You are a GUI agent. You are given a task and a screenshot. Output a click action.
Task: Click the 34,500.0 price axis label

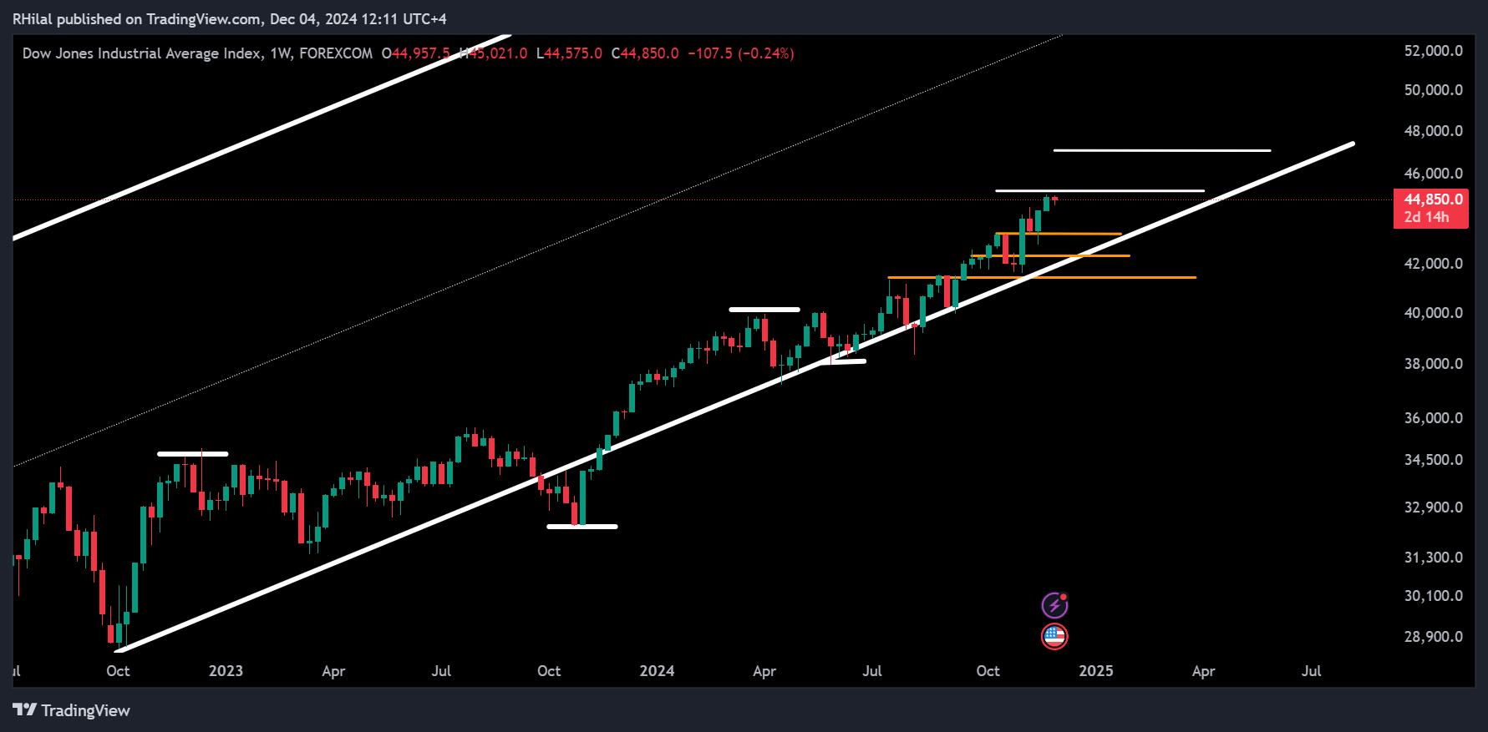1434,460
